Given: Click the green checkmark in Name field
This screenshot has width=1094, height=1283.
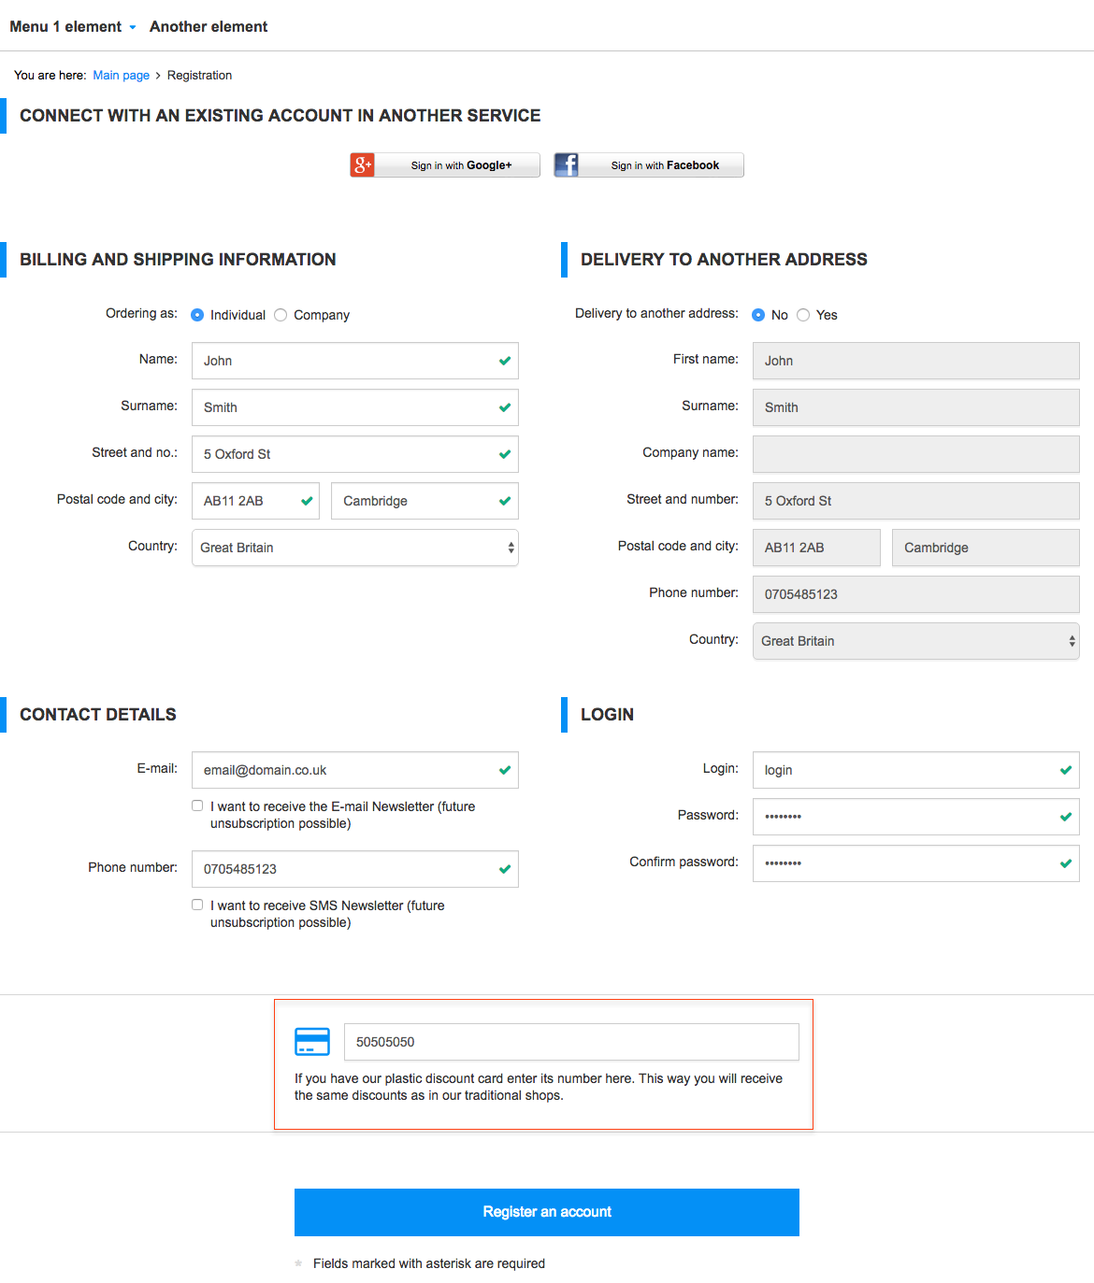Looking at the screenshot, I should [x=505, y=361].
